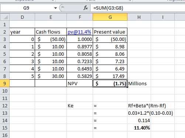
Task: Select column G header
Action: [x=110, y=17]
